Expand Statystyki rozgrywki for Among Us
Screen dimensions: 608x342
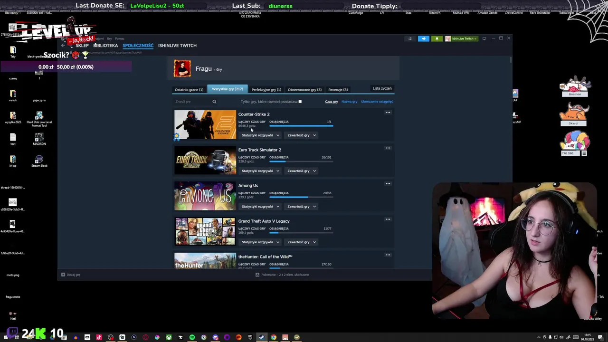click(x=260, y=207)
